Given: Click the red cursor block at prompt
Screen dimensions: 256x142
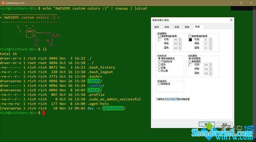Looking at the screenshot, I should 44,113.
